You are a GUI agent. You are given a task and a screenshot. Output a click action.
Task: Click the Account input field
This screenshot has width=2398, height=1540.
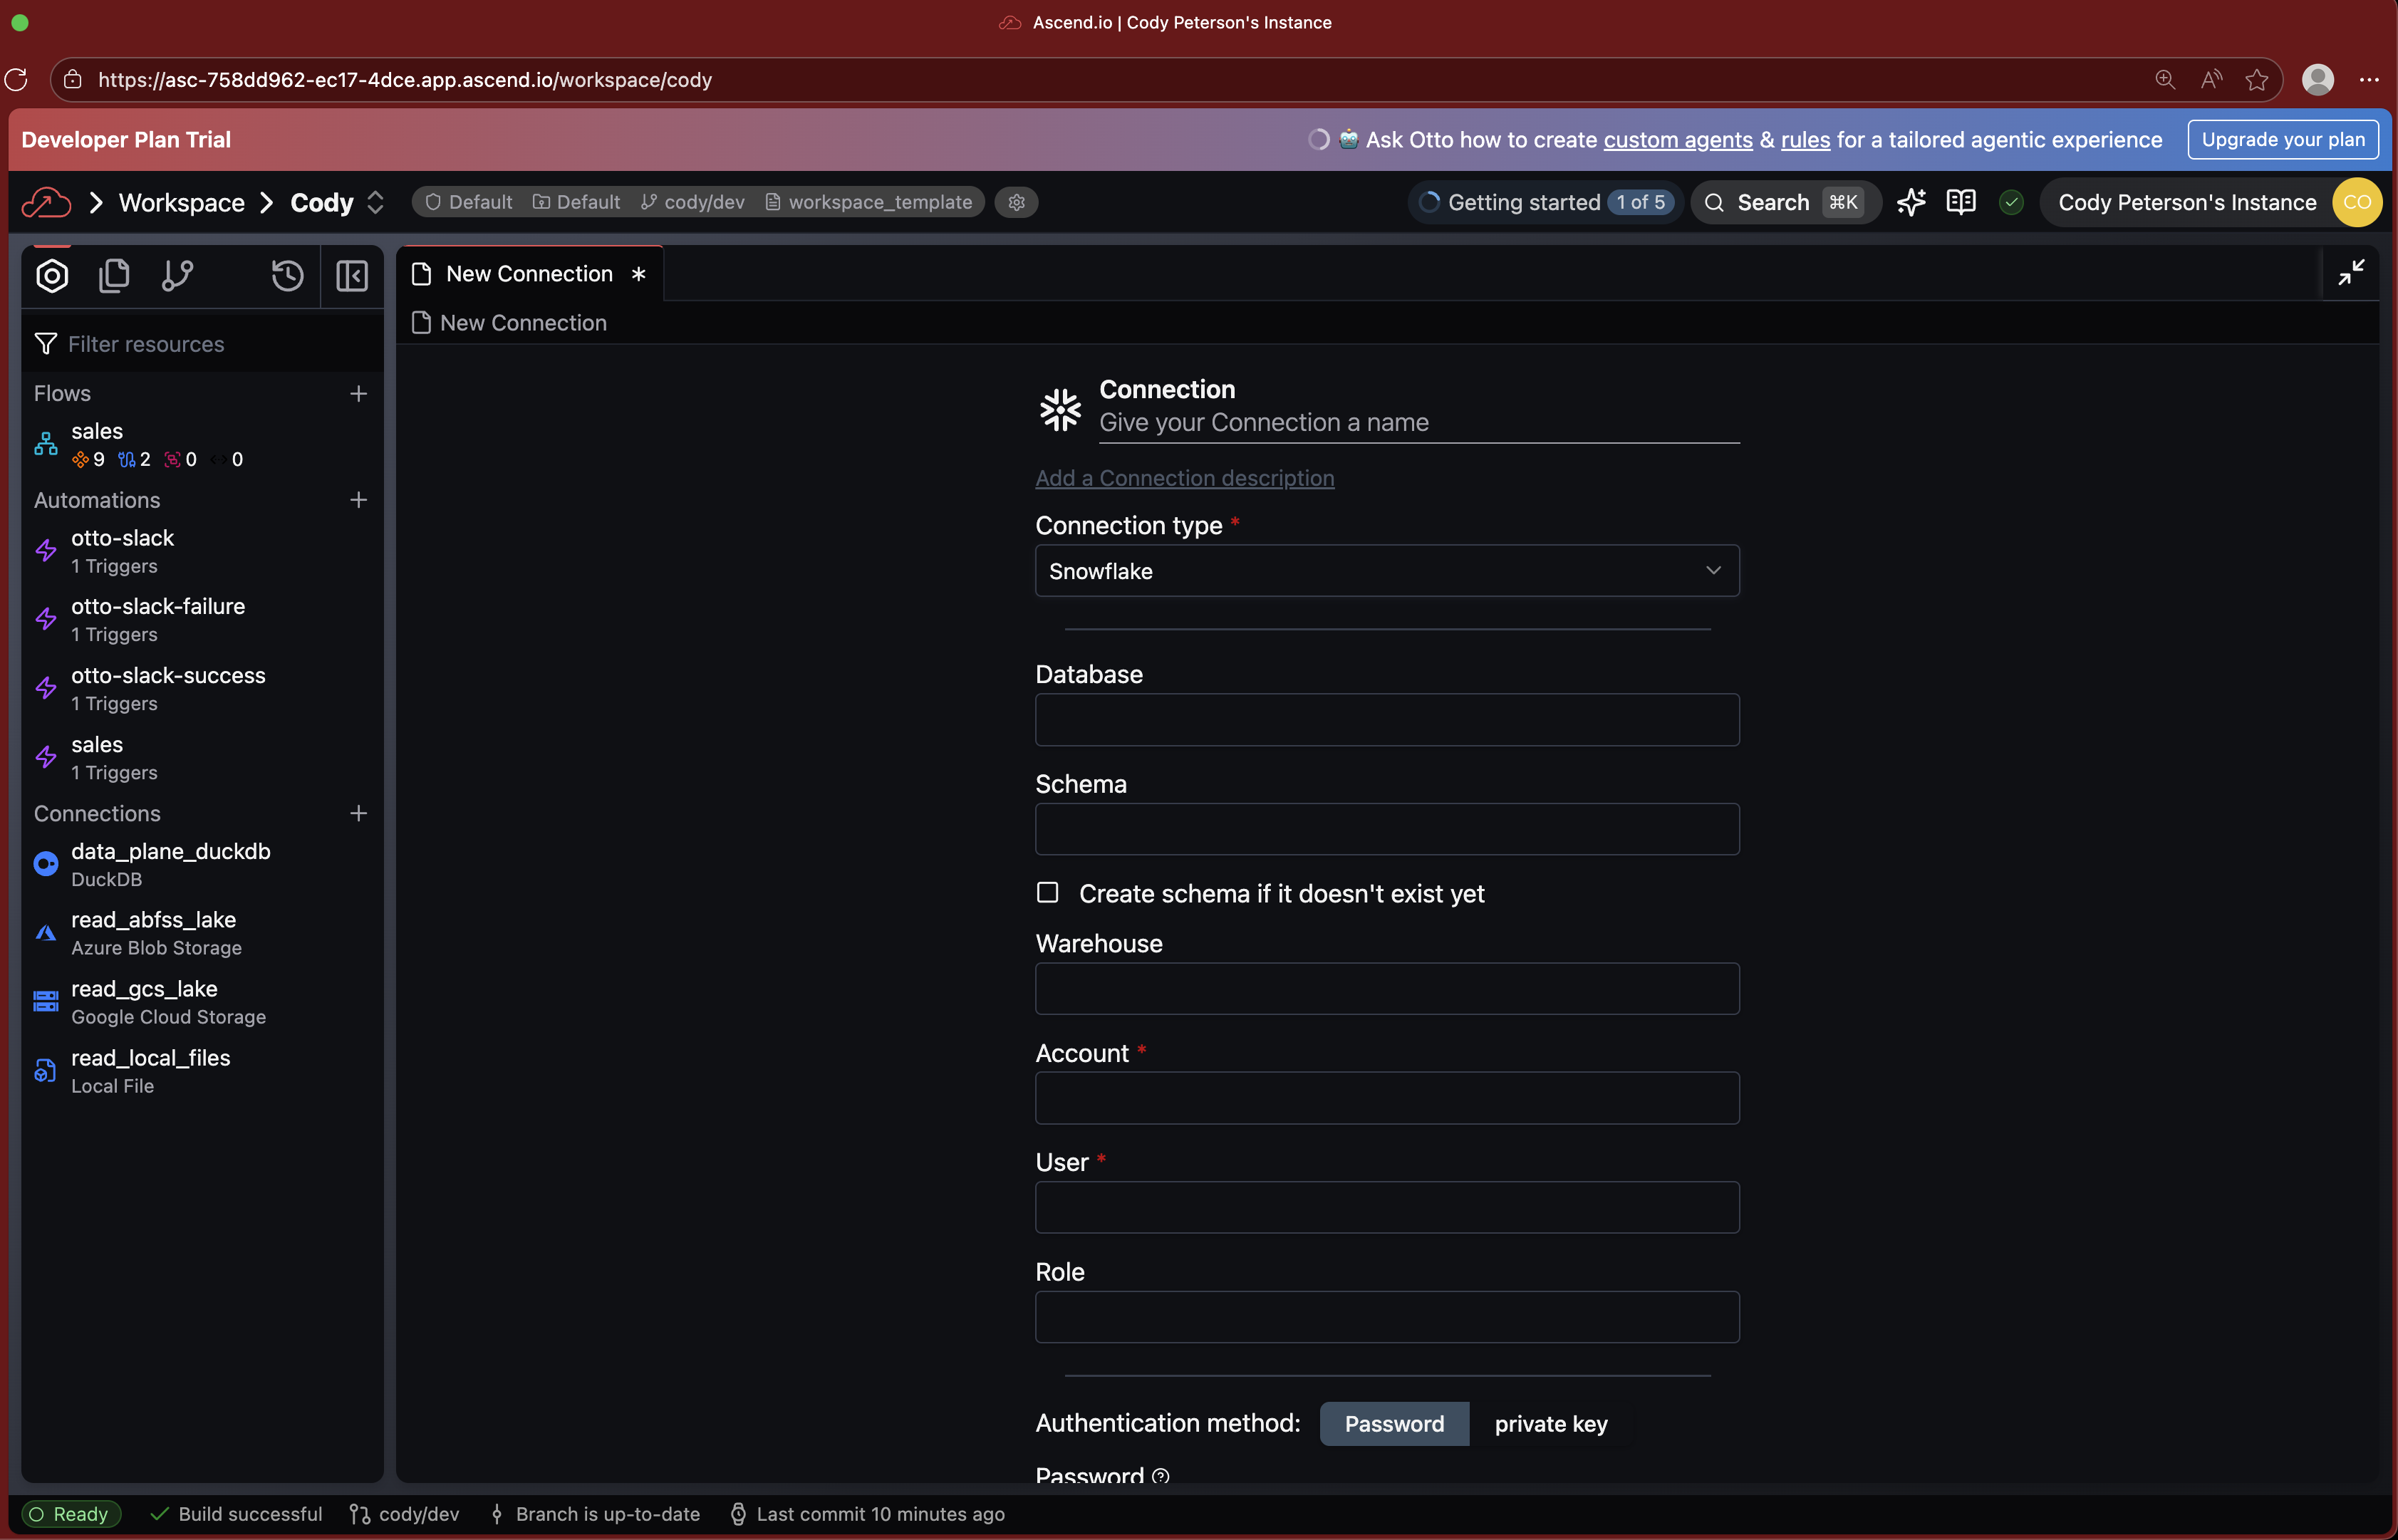(1386, 1098)
